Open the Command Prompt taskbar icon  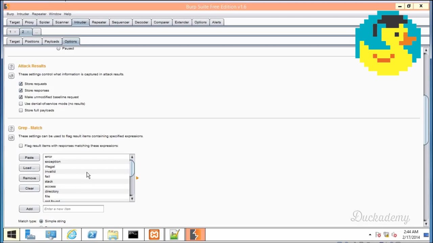click(133, 235)
